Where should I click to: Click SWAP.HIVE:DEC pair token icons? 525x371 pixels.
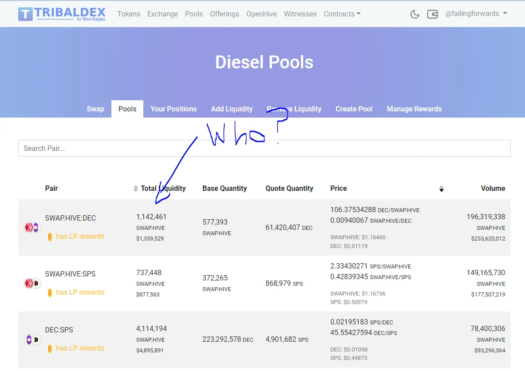(32, 227)
